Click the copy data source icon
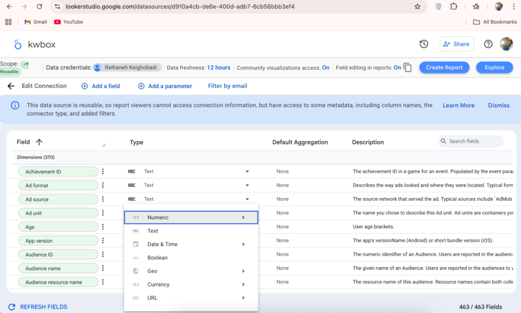The width and height of the screenshot is (521, 313). pyautogui.click(x=408, y=68)
